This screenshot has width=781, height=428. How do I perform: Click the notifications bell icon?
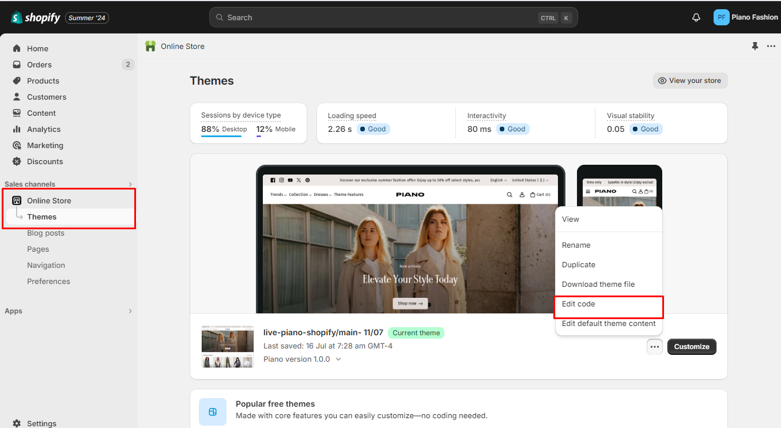696,17
